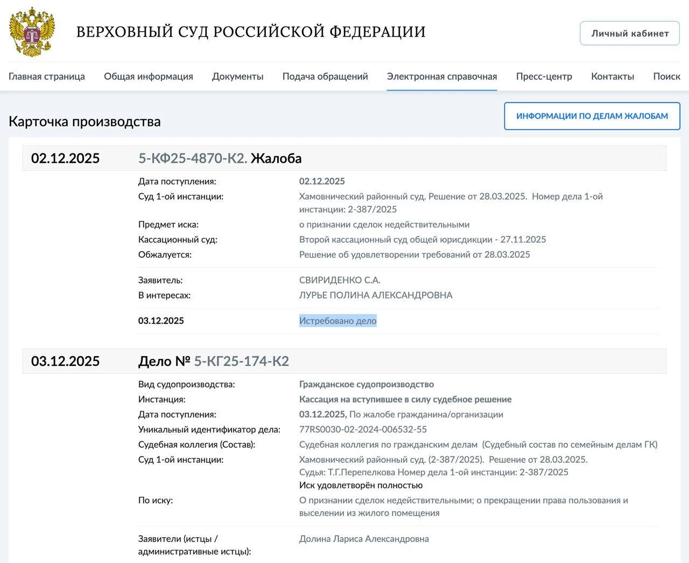Go to Главная страница menu item

pyautogui.click(x=47, y=77)
